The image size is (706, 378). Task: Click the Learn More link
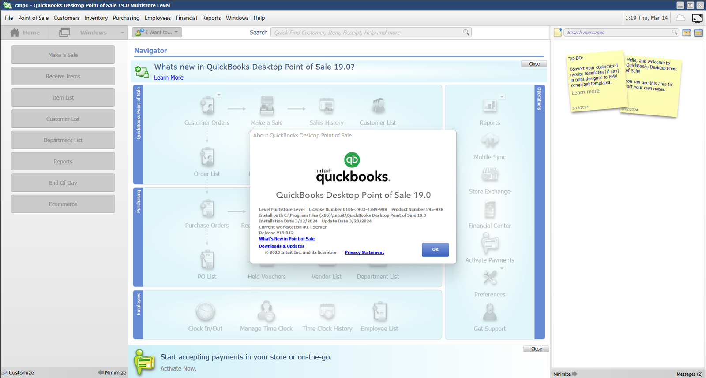click(x=169, y=78)
